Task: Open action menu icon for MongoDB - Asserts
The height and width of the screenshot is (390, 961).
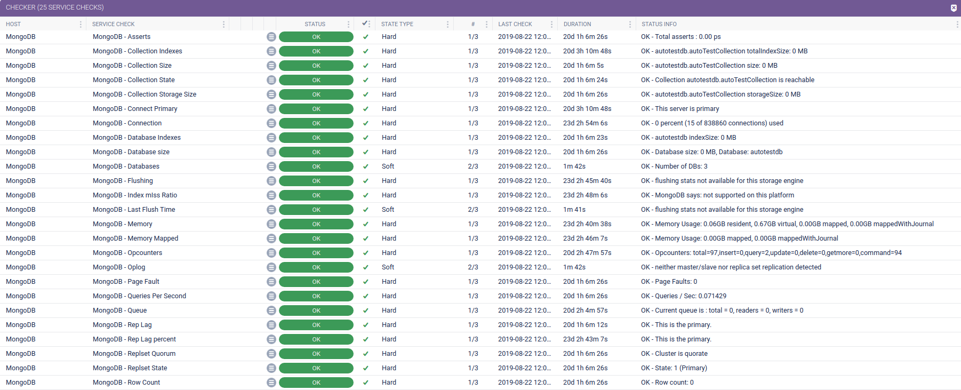Action: coord(271,37)
